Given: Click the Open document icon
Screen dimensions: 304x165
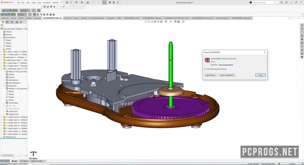Looking at the screenshot, I should [76, 2].
